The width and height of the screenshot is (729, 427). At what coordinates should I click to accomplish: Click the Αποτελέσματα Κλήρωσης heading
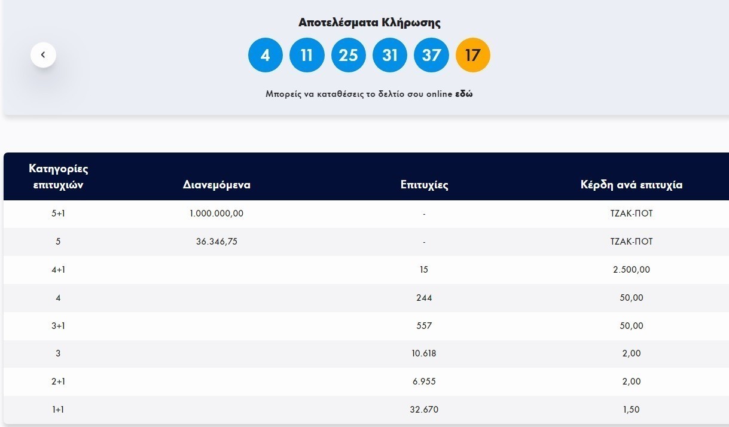coord(369,23)
